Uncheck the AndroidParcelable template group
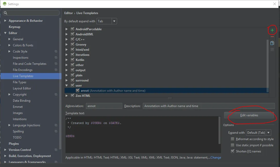Screen dimensions: 280x167 point(73,29)
